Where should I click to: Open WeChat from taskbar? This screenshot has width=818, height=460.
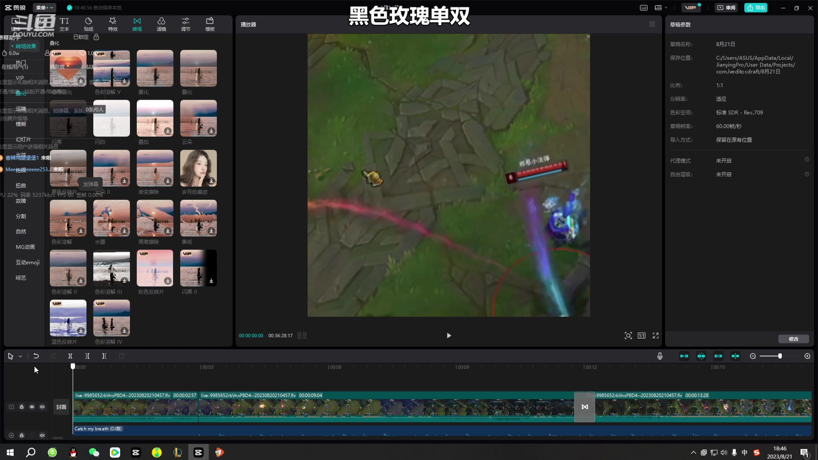94,452
